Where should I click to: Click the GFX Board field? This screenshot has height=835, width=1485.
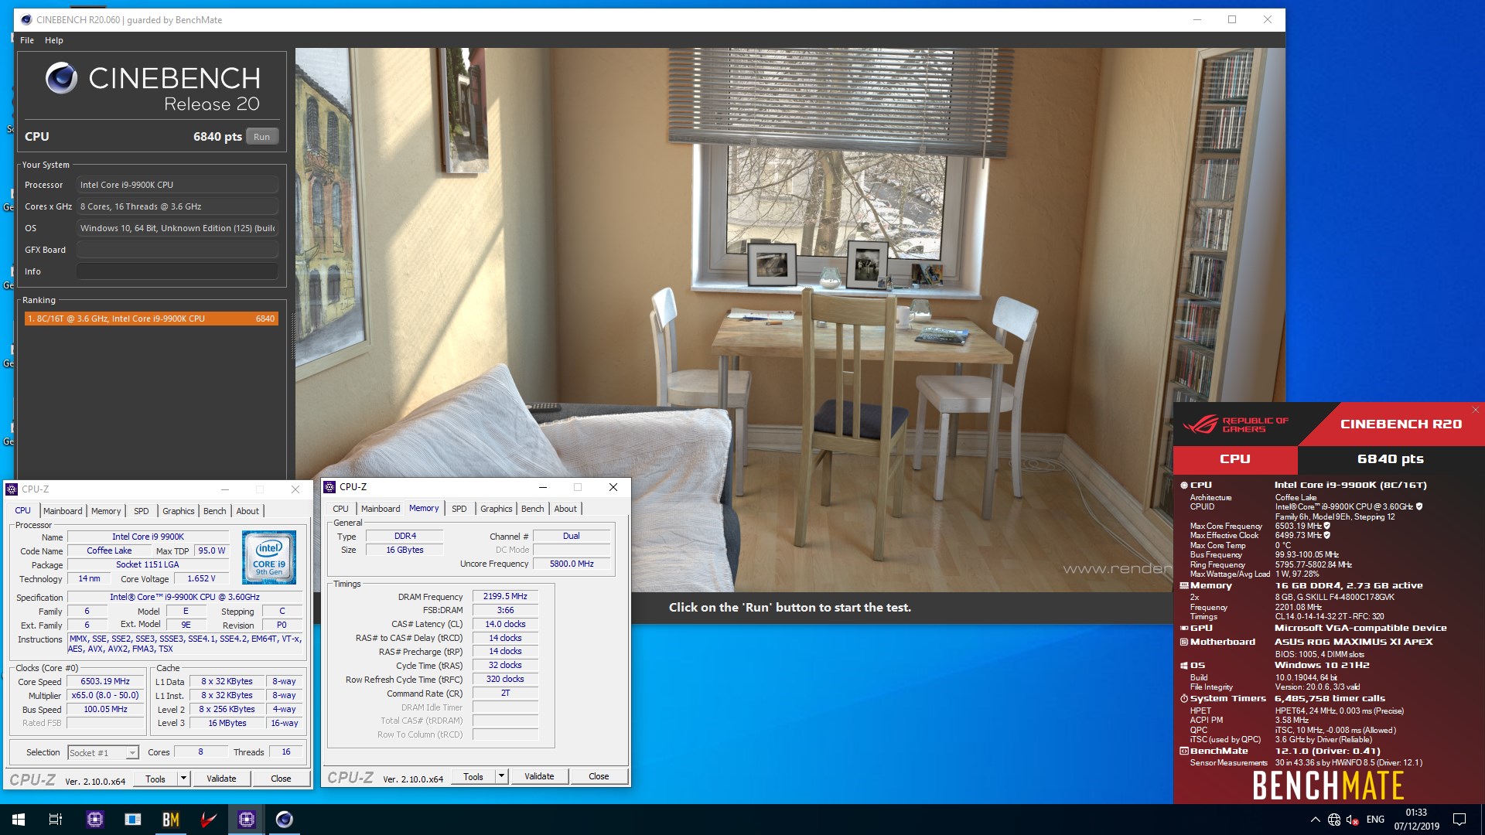coord(177,250)
